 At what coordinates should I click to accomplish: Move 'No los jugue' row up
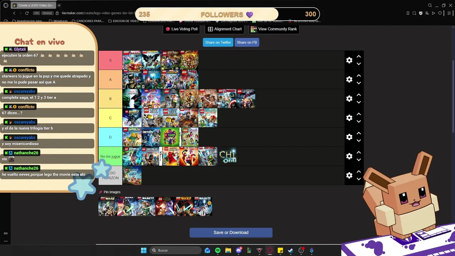[359, 153]
